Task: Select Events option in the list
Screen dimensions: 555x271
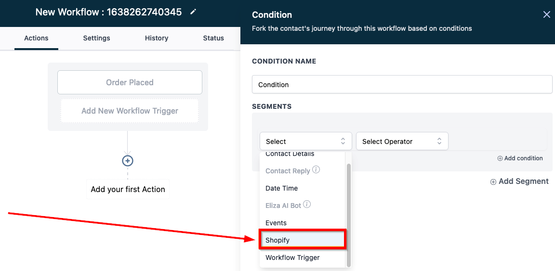Action: (276, 223)
